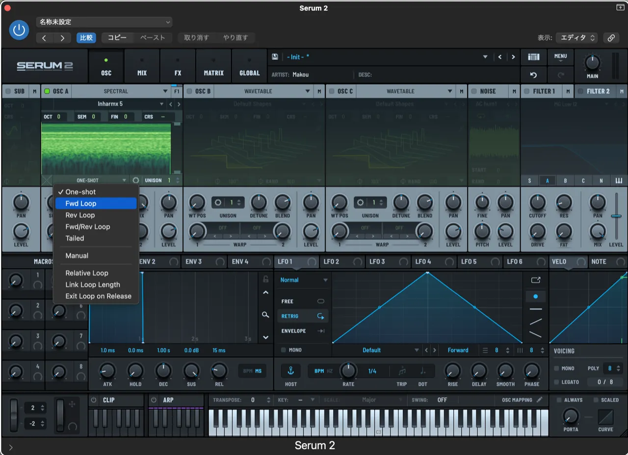Toggle the OSC A power indicator
Image resolution: width=628 pixels, height=455 pixels.
[x=47, y=91]
